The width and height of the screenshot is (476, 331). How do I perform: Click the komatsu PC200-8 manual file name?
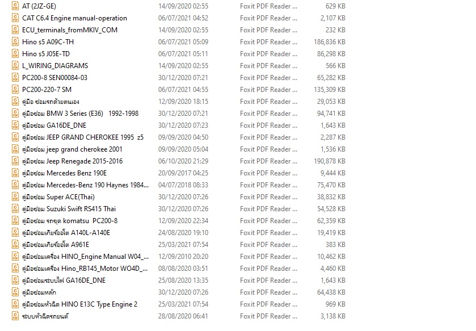pyautogui.click(x=70, y=221)
